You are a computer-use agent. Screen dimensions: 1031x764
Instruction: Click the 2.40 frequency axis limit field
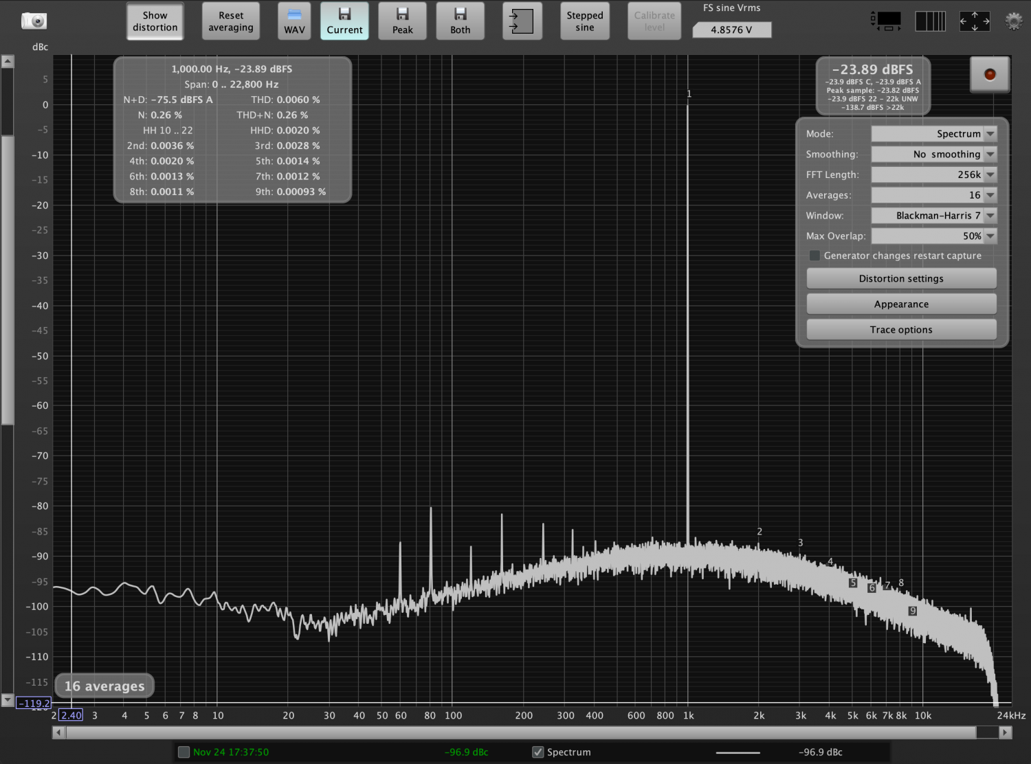[x=71, y=715]
